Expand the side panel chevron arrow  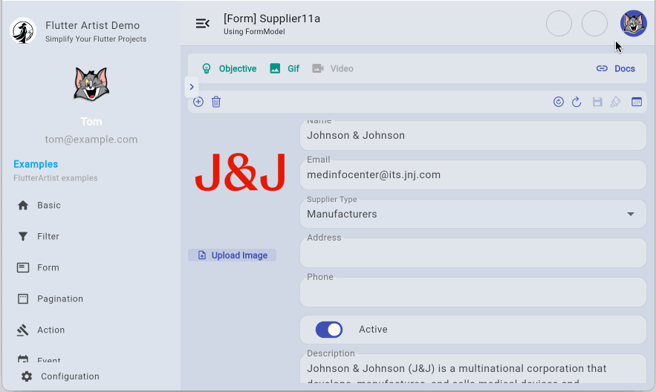pos(191,87)
